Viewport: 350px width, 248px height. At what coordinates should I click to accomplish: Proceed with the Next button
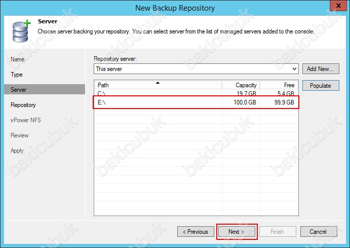(237, 232)
